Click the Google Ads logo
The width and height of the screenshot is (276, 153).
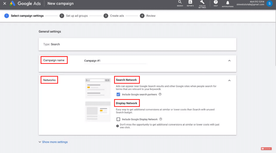pyautogui.click(x=25, y=4)
